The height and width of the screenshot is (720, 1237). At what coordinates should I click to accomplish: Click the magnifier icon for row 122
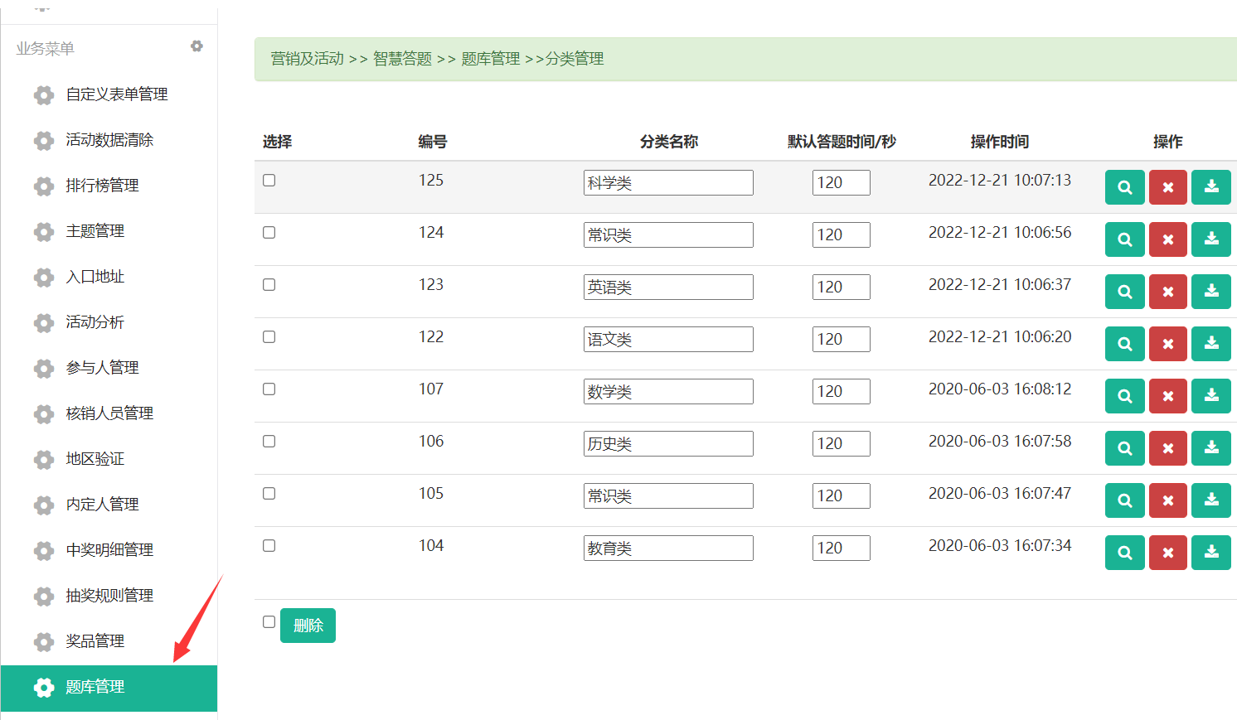click(1124, 344)
